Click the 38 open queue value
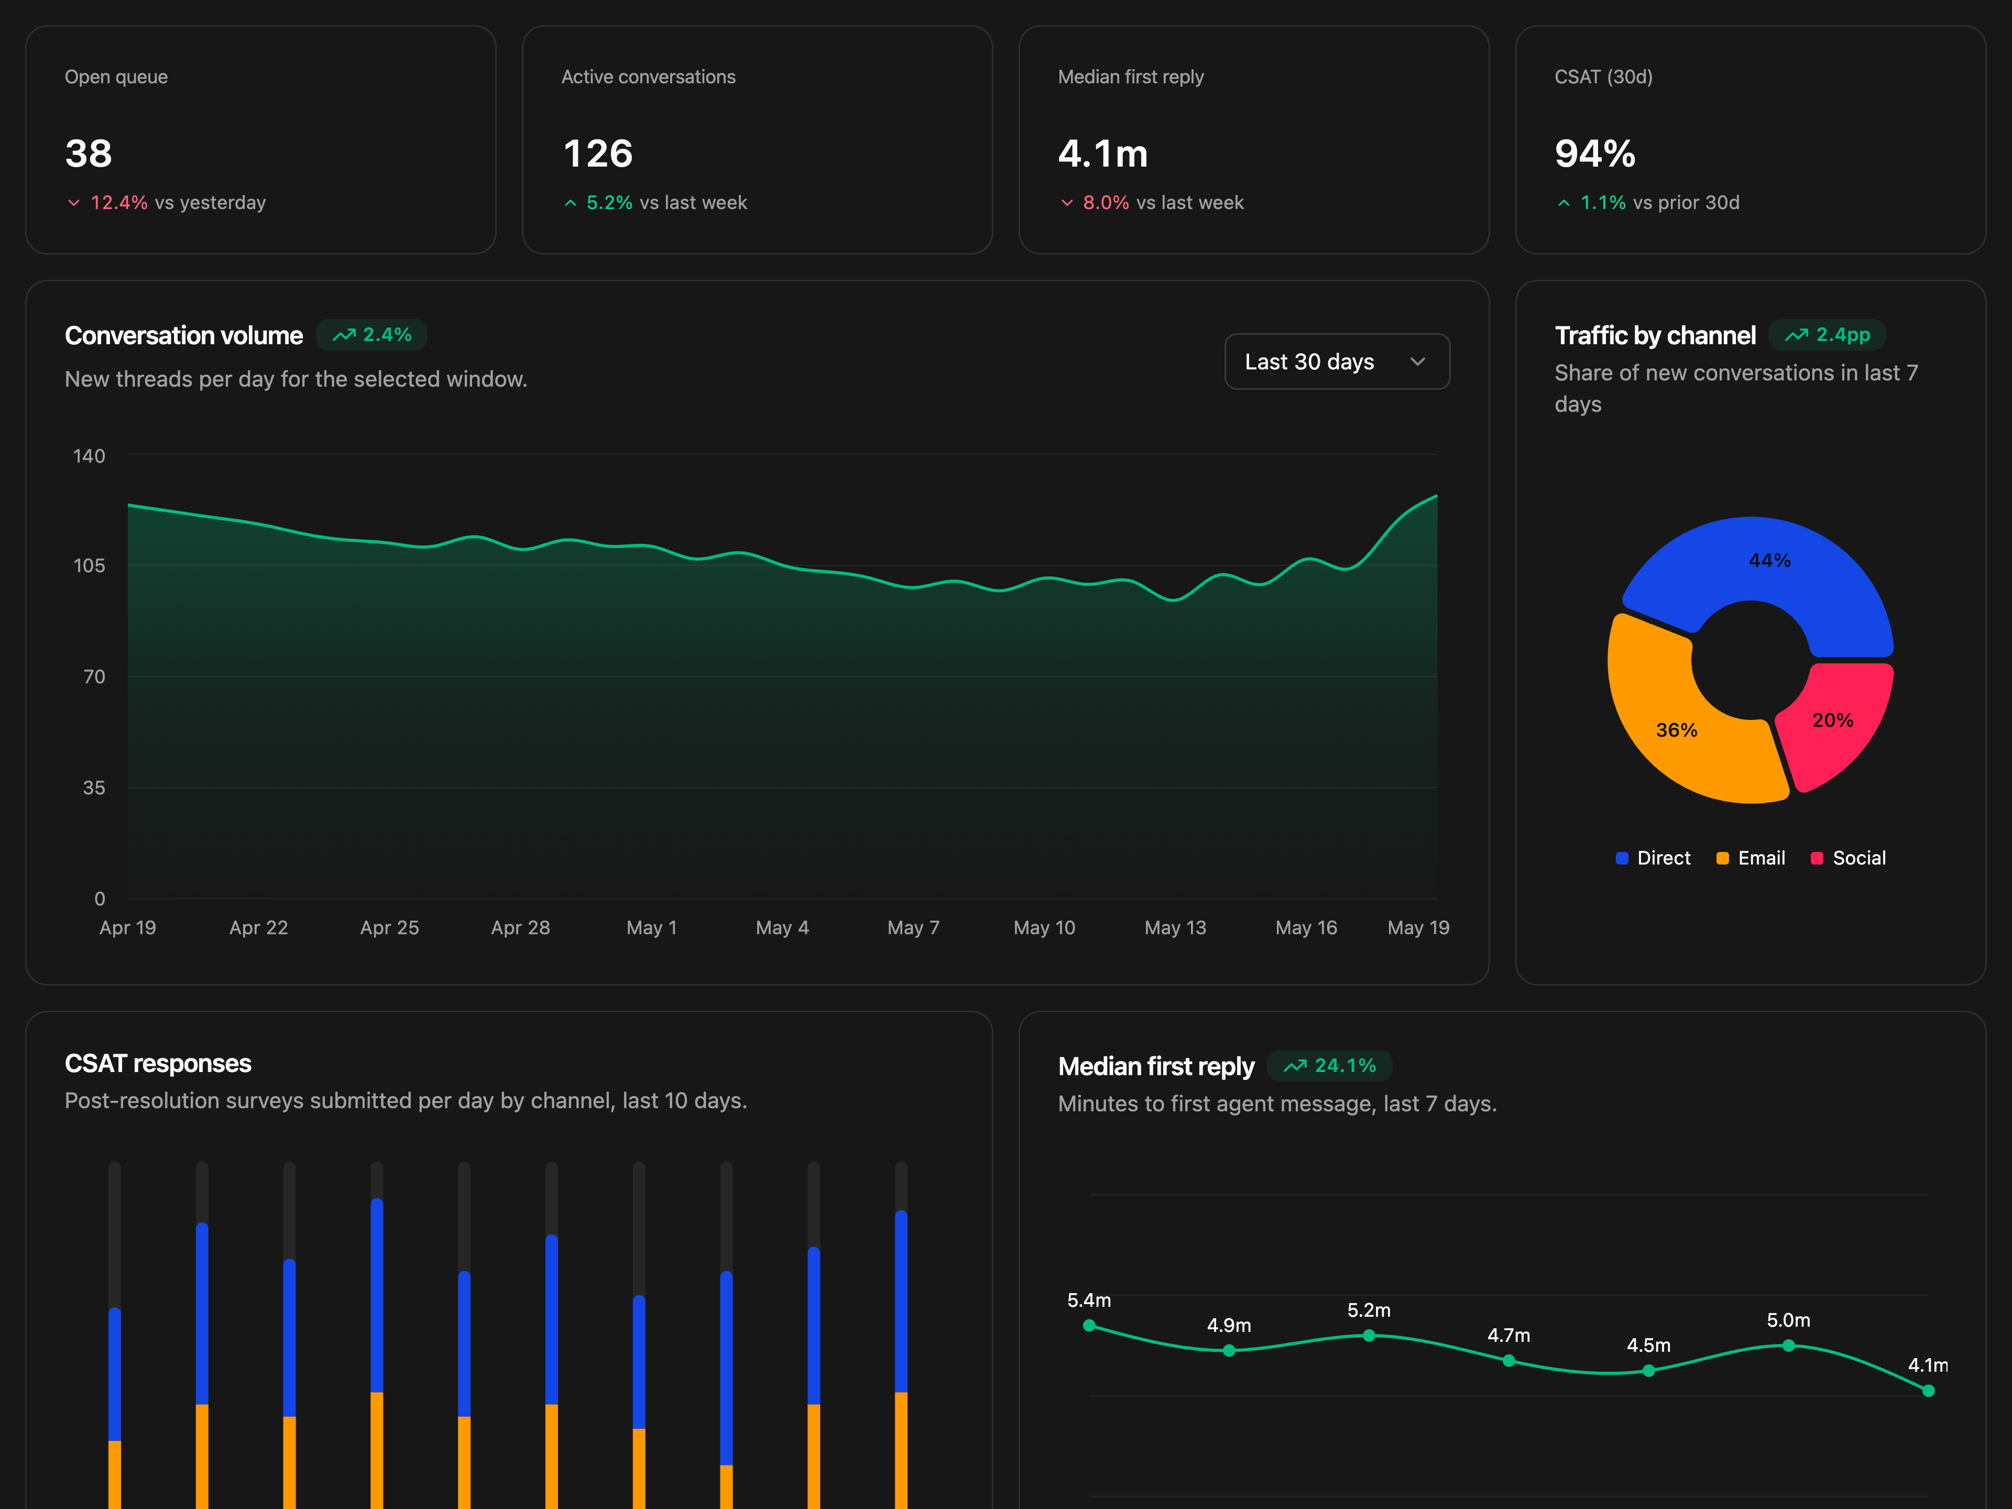This screenshot has width=2012, height=1509. pos(89,154)
